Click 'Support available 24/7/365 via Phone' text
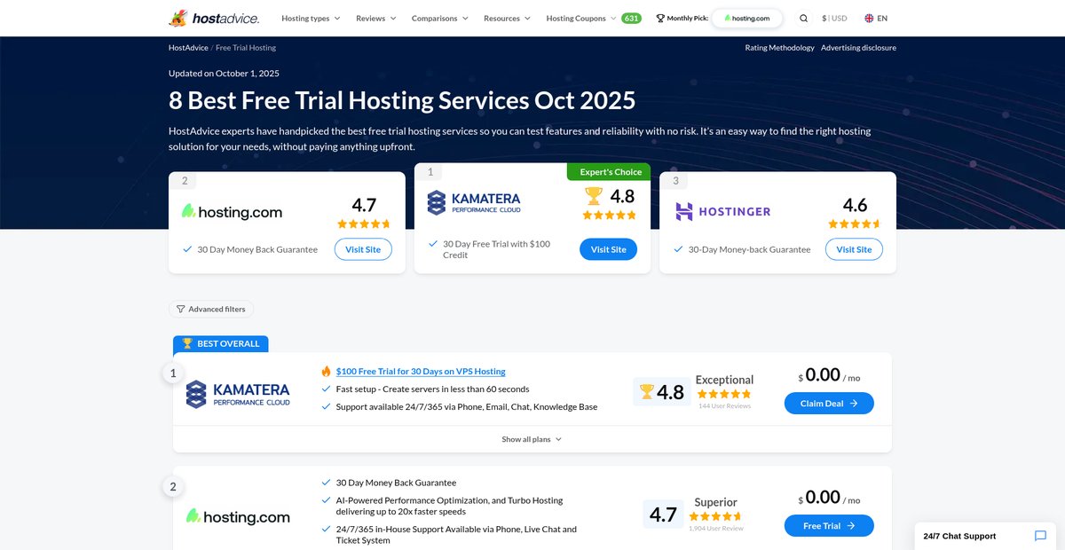The height and width of the screenshot is (550, 1065). [x=467, y=407]
